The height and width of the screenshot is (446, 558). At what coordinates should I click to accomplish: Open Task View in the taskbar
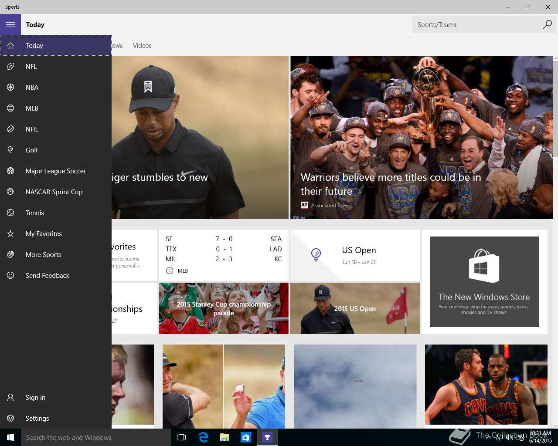[x=181, y=437]
